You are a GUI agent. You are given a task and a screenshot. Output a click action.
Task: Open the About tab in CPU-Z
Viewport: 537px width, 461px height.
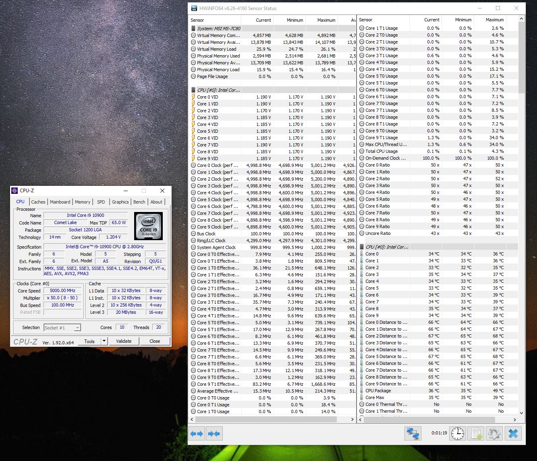(157, 202)
